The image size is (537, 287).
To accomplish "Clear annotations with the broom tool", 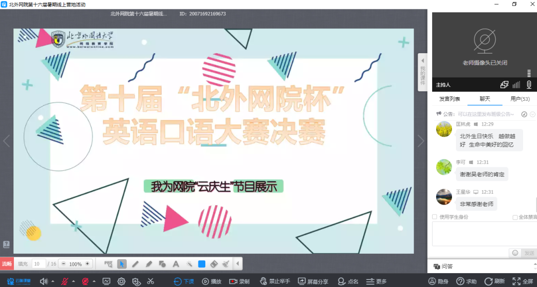I will (x=226, y=264).
